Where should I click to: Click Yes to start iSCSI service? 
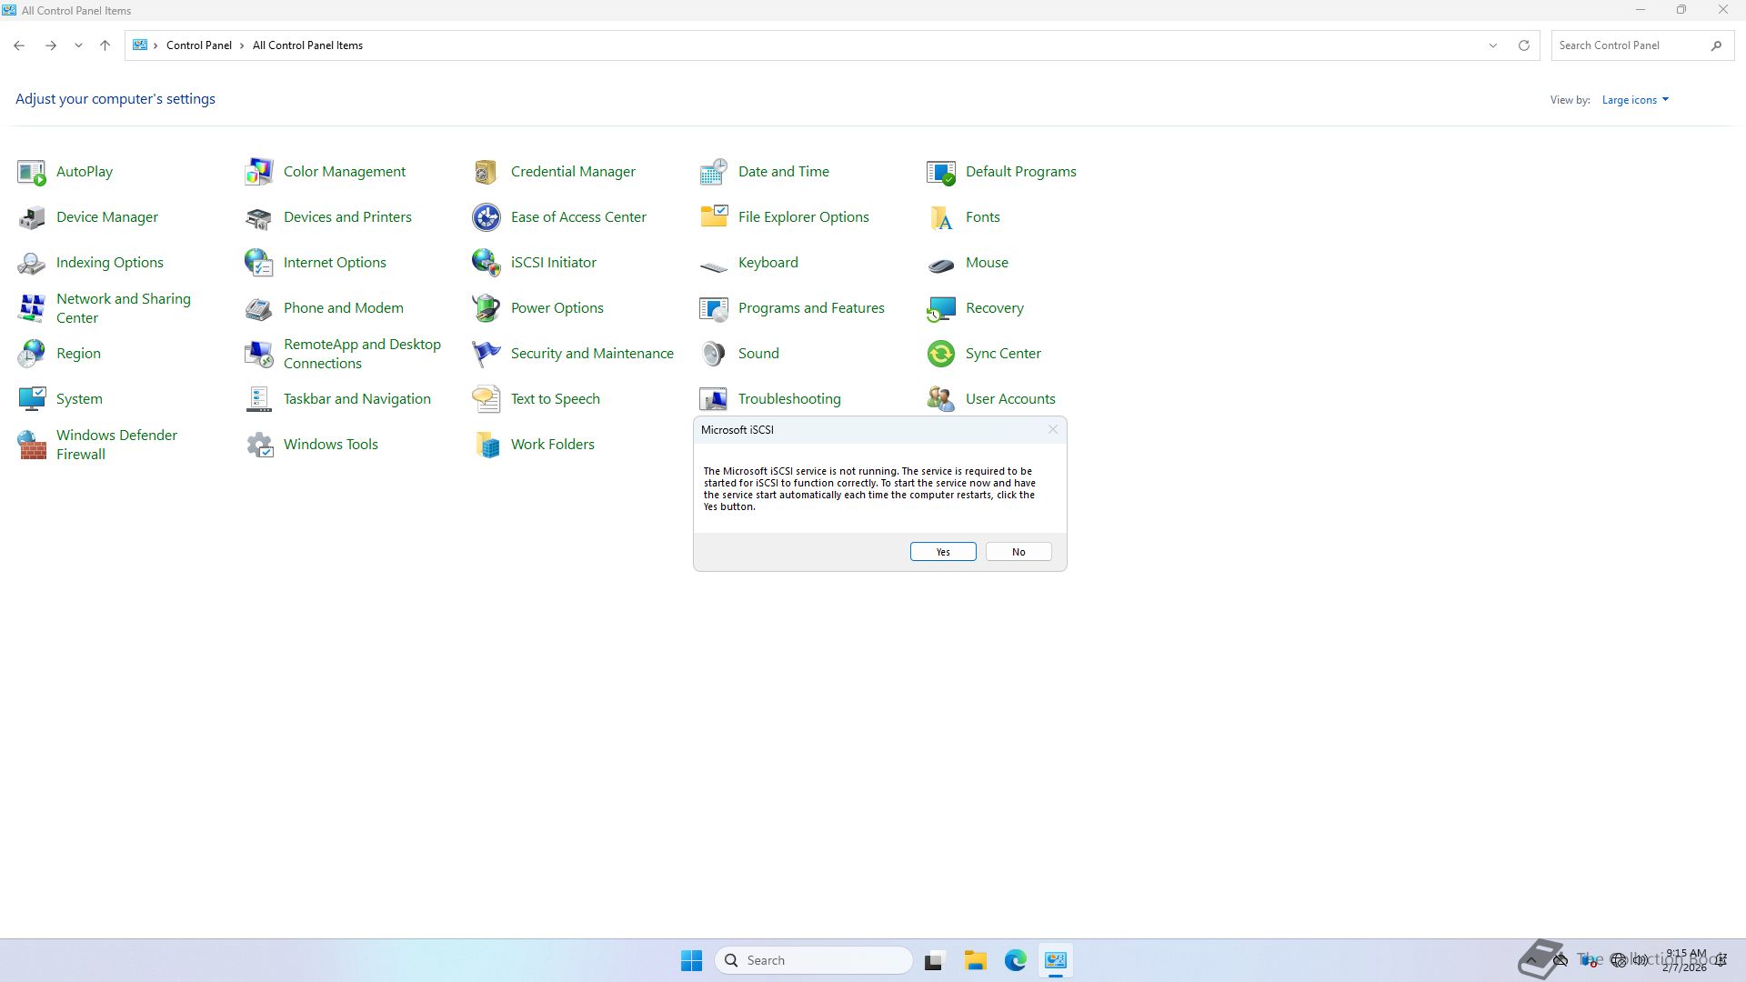[942, 552]
